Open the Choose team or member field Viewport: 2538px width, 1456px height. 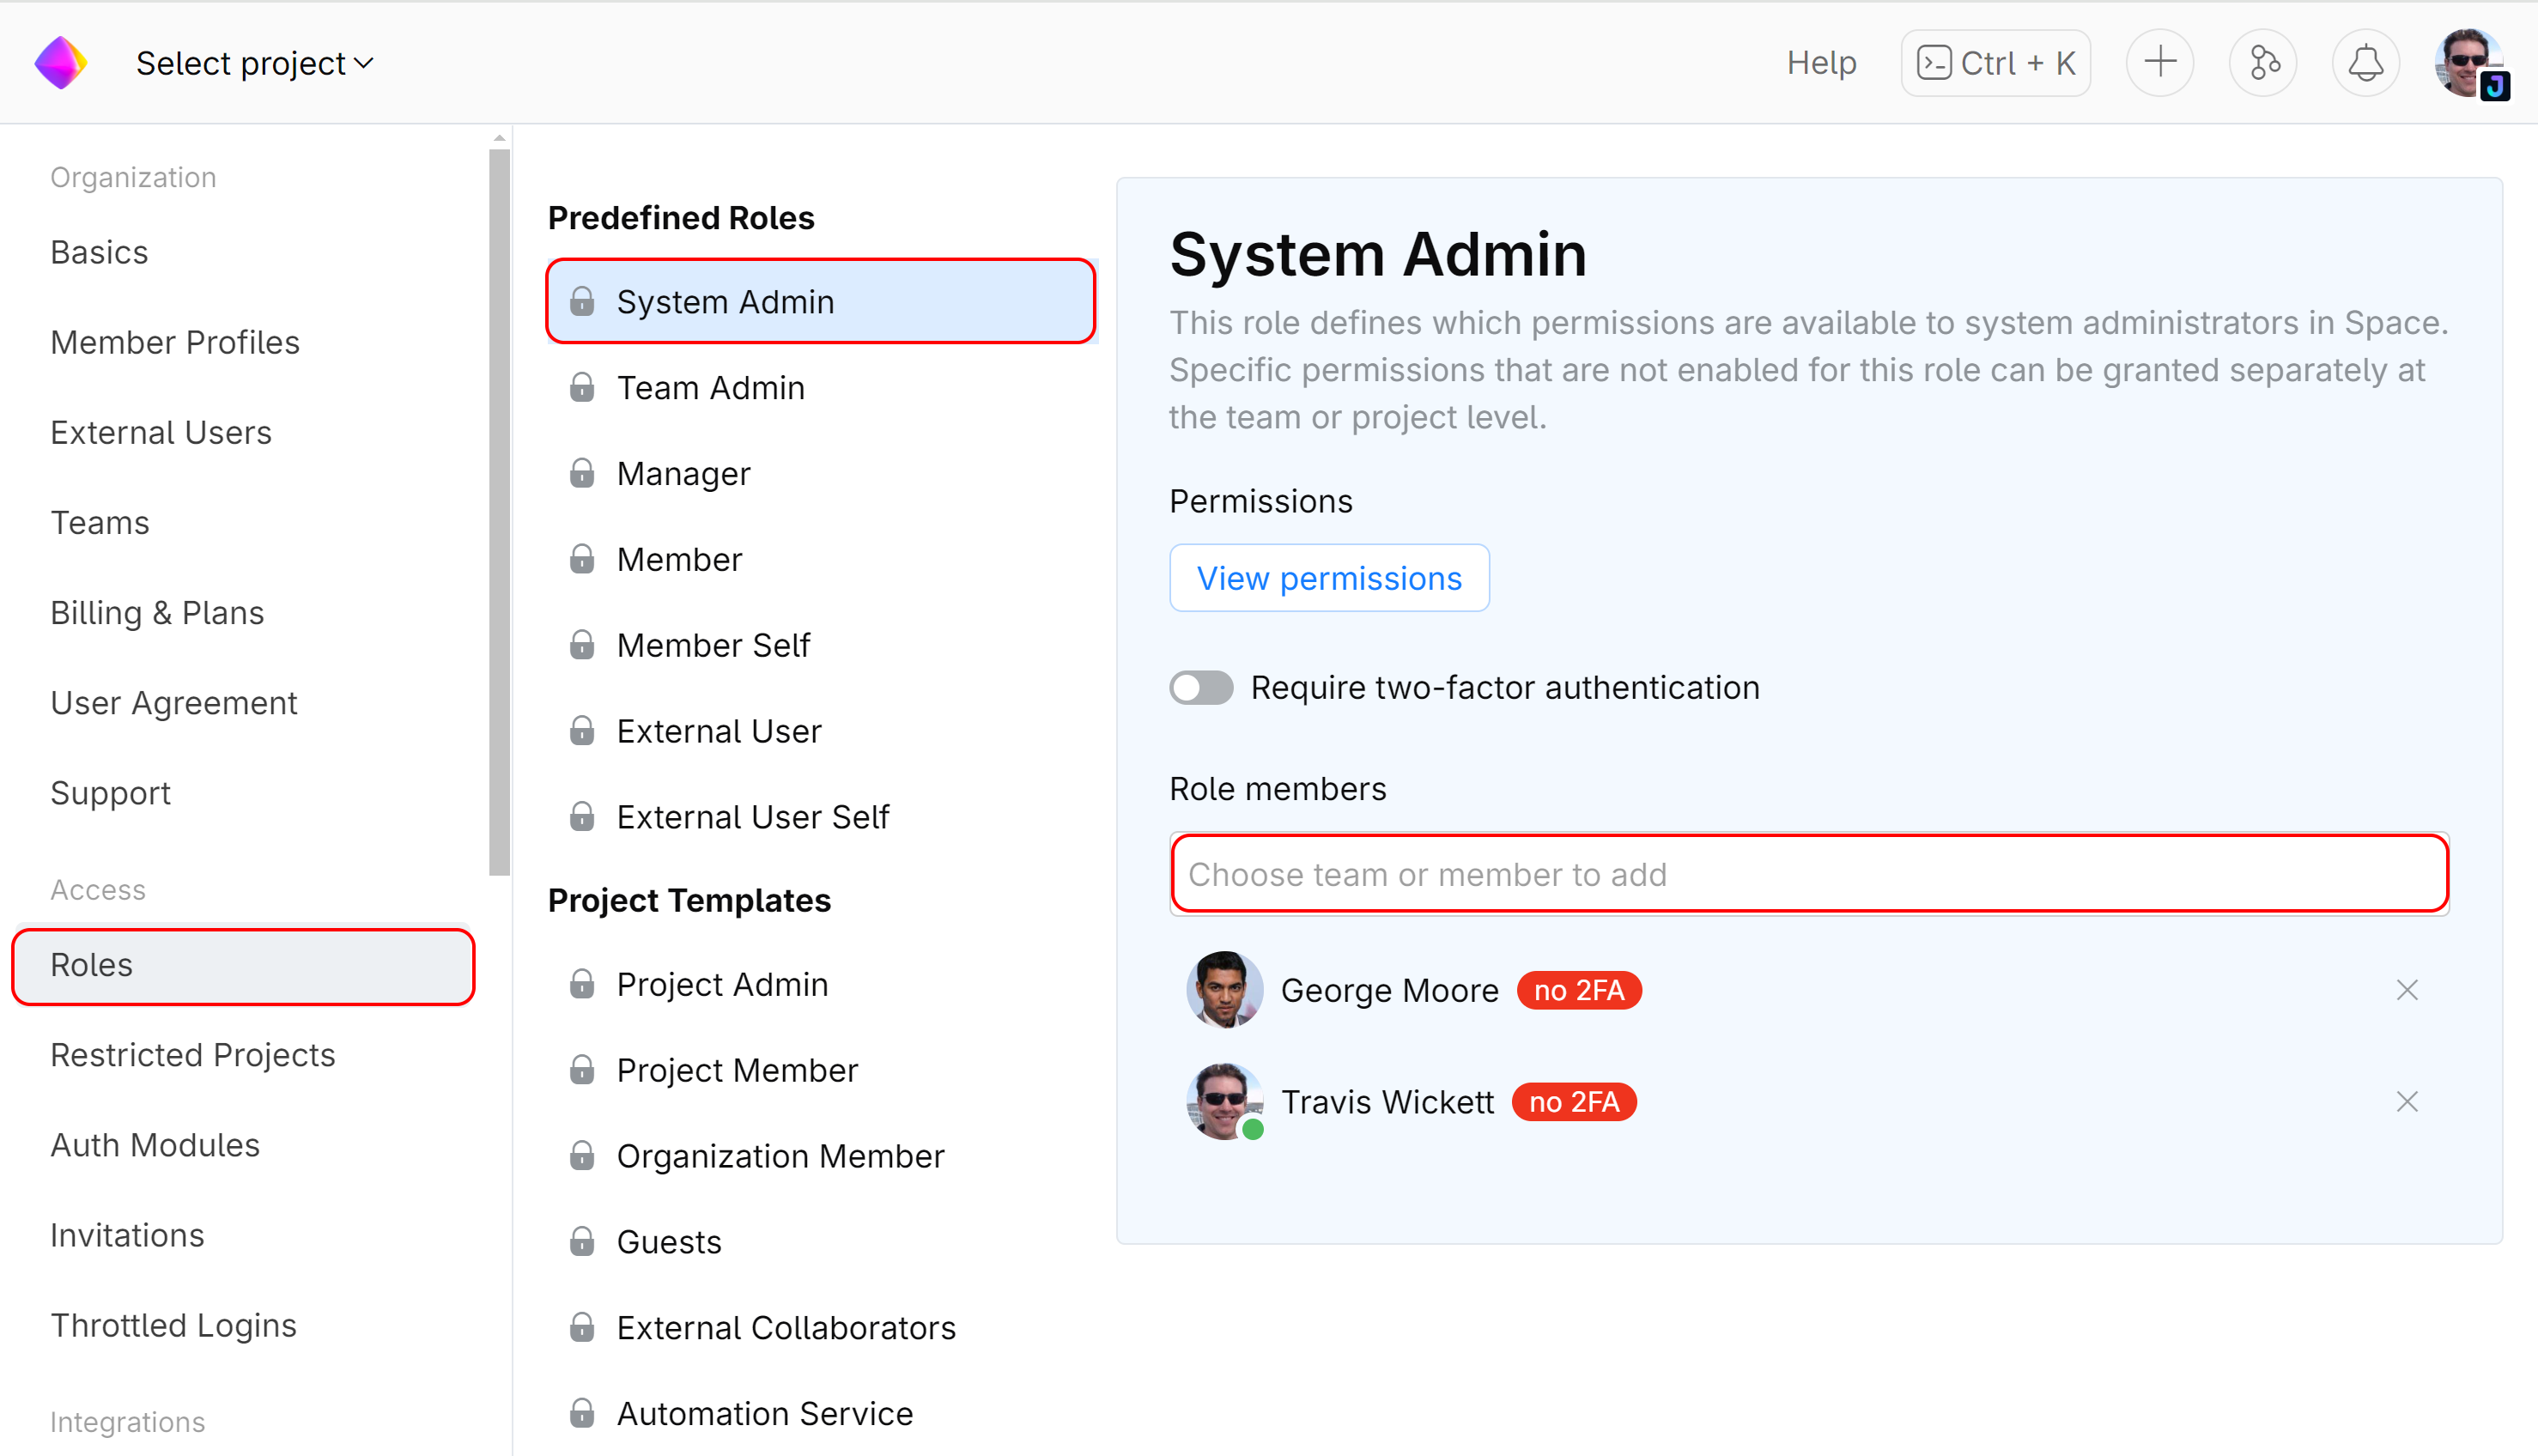point(1808,874)
